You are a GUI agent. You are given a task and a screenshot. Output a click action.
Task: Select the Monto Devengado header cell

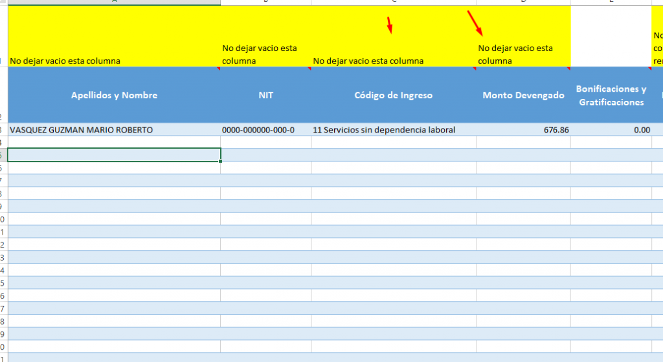click(x=523, y=95)
